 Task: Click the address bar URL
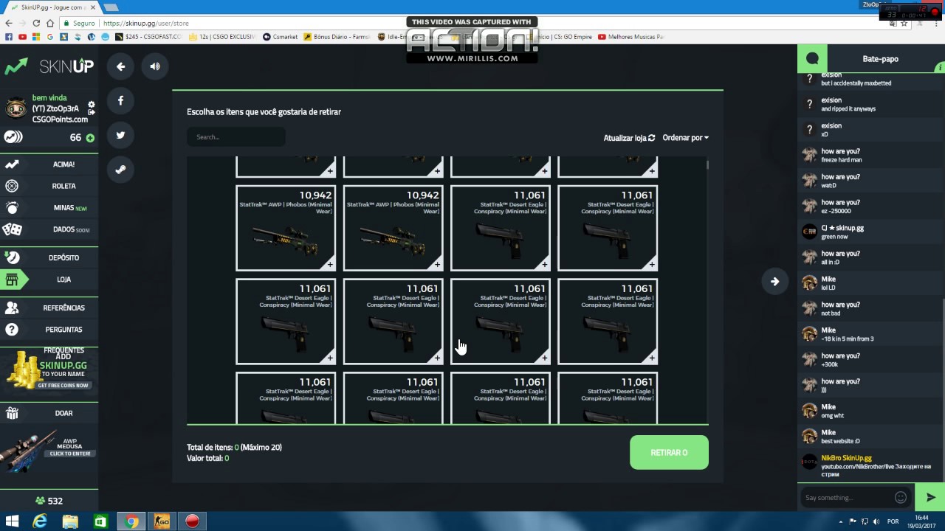(x=146, y=23)
